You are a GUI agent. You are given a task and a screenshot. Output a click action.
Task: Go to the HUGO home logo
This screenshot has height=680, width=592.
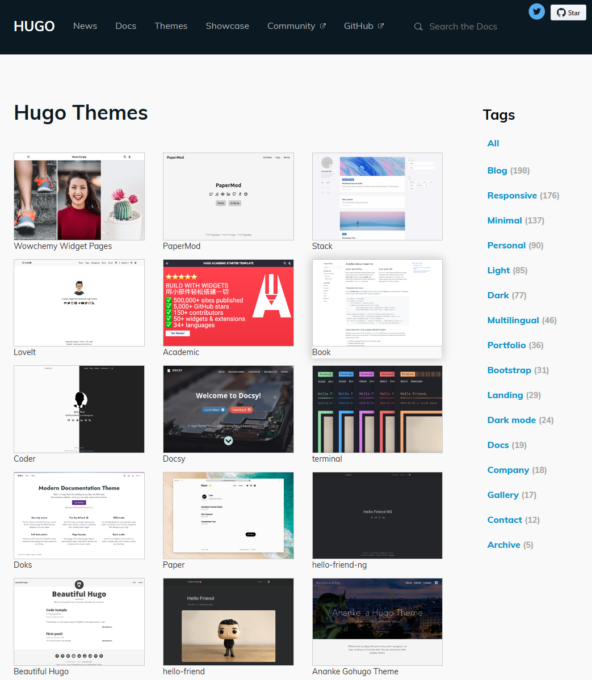[x=34, y=26]
